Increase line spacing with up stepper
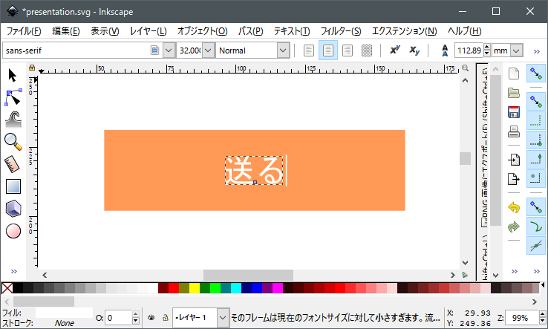Viewport: 548px width, 329px height. click(x=487, y=47)
